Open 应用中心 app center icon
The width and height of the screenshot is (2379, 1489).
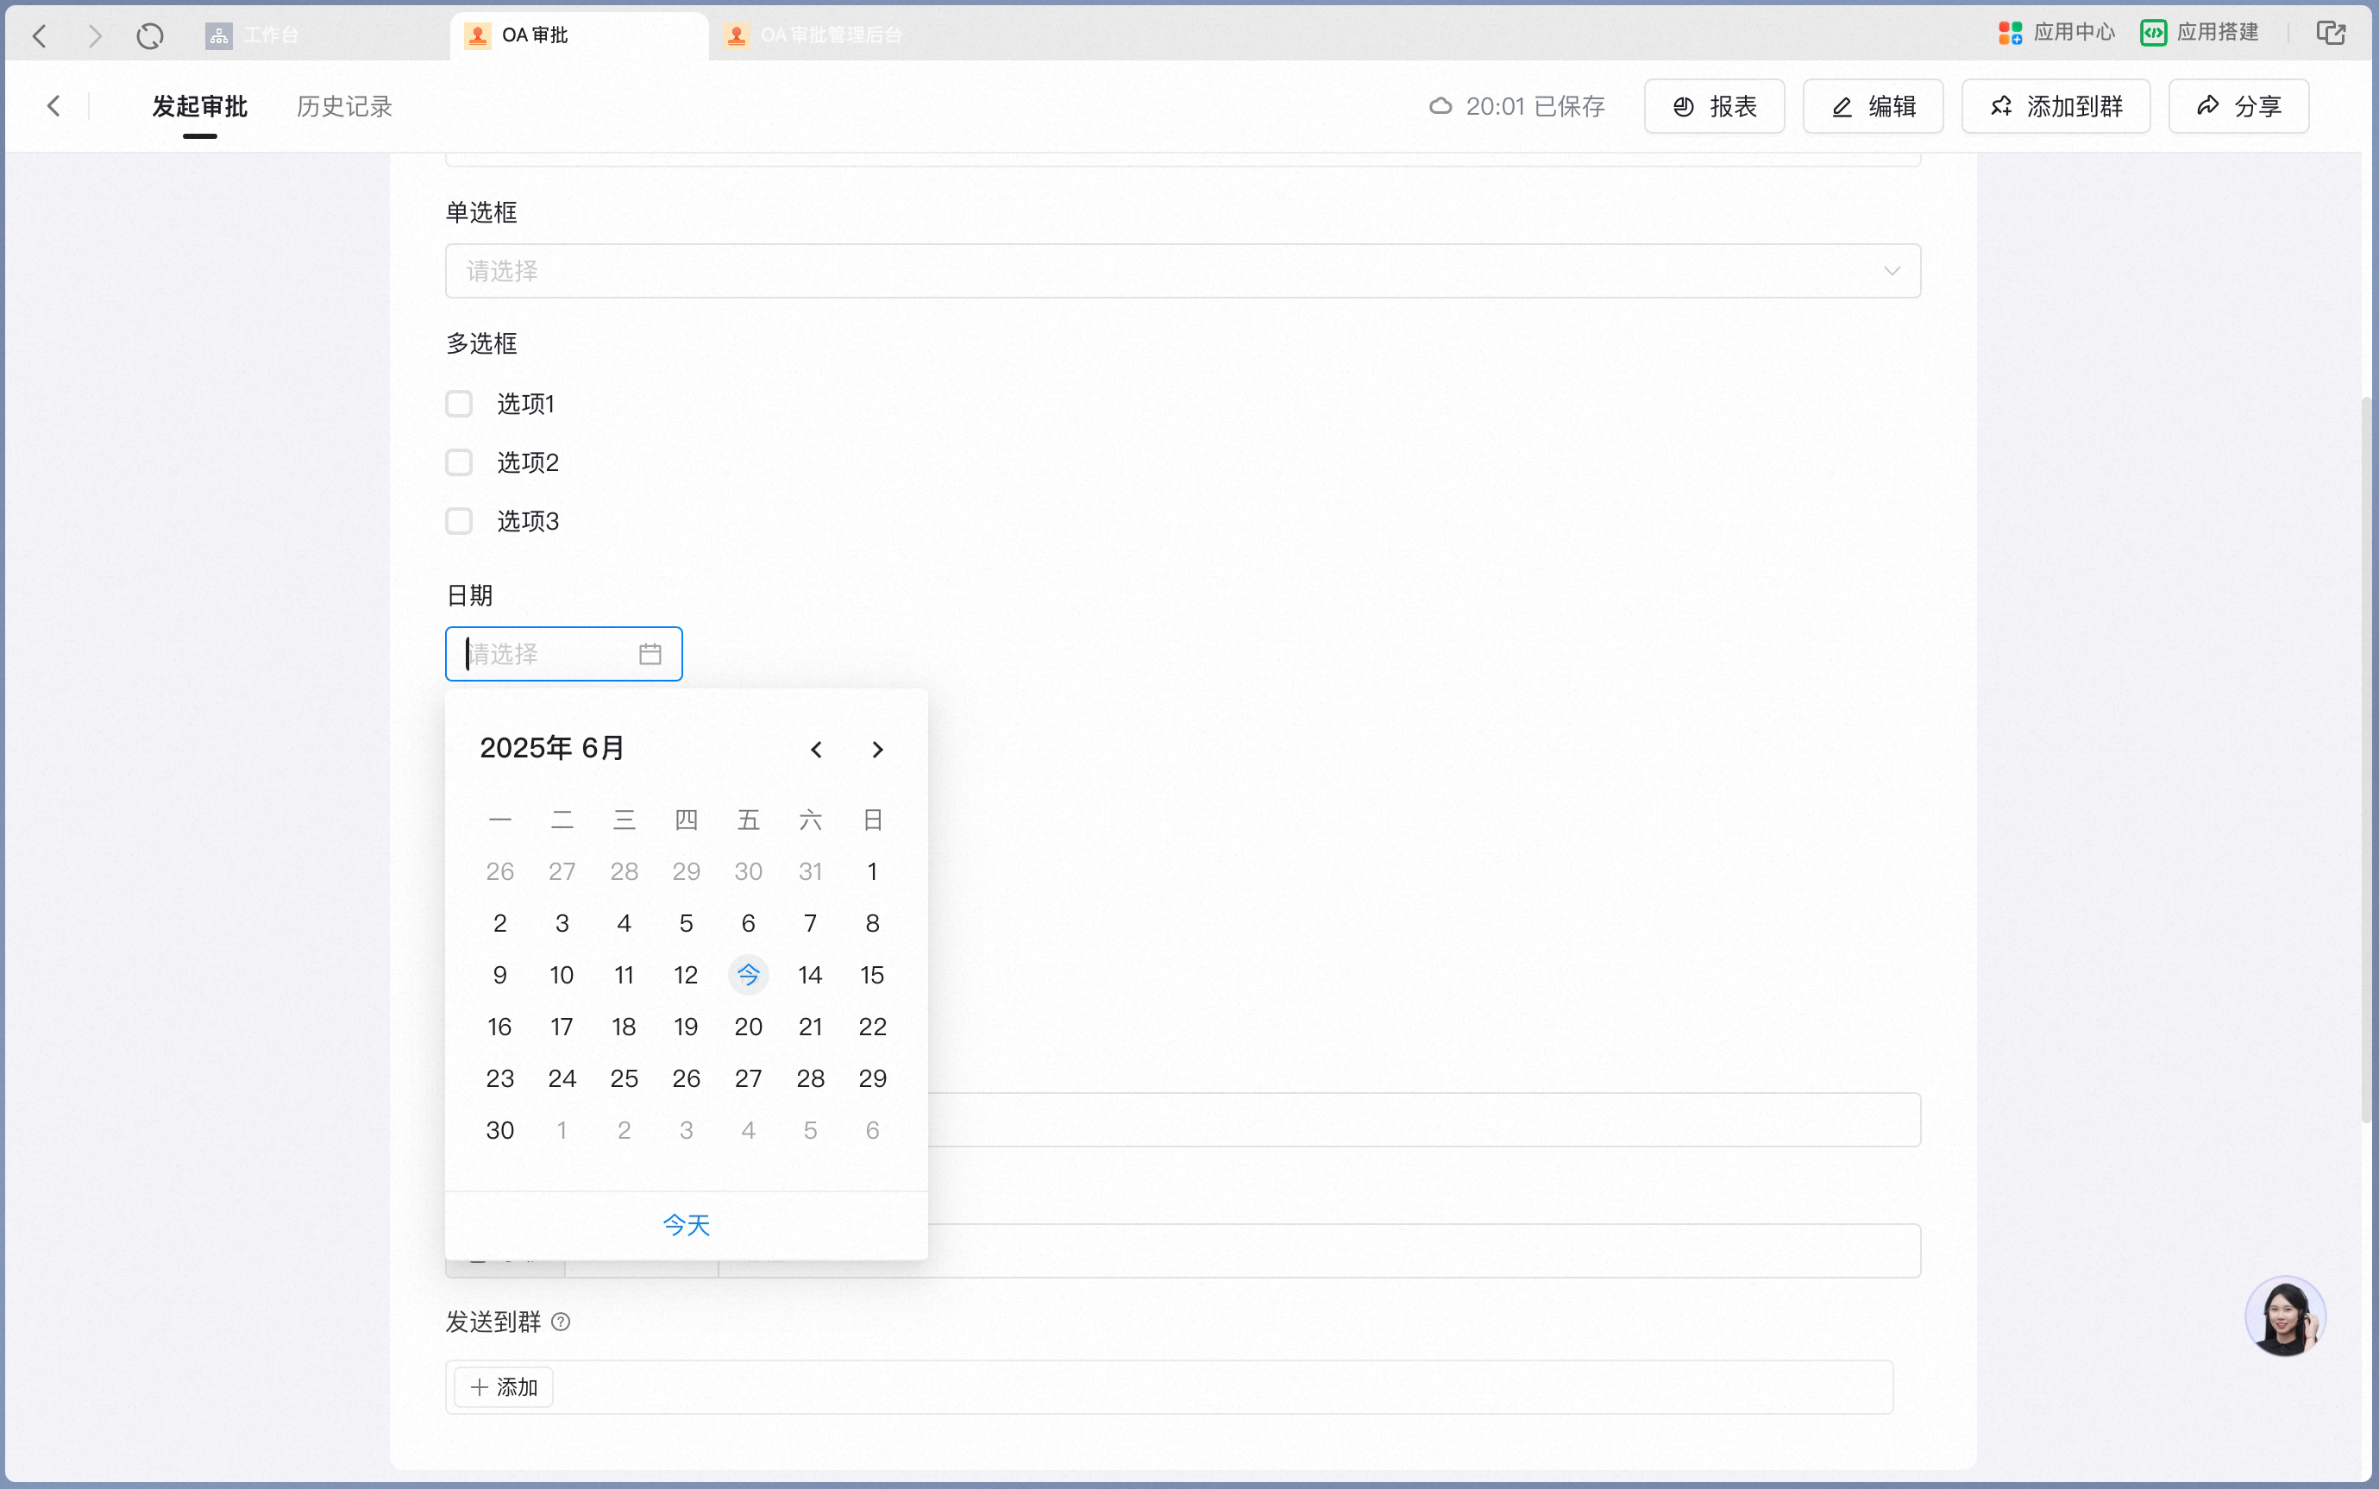[x=2010, y=34]
